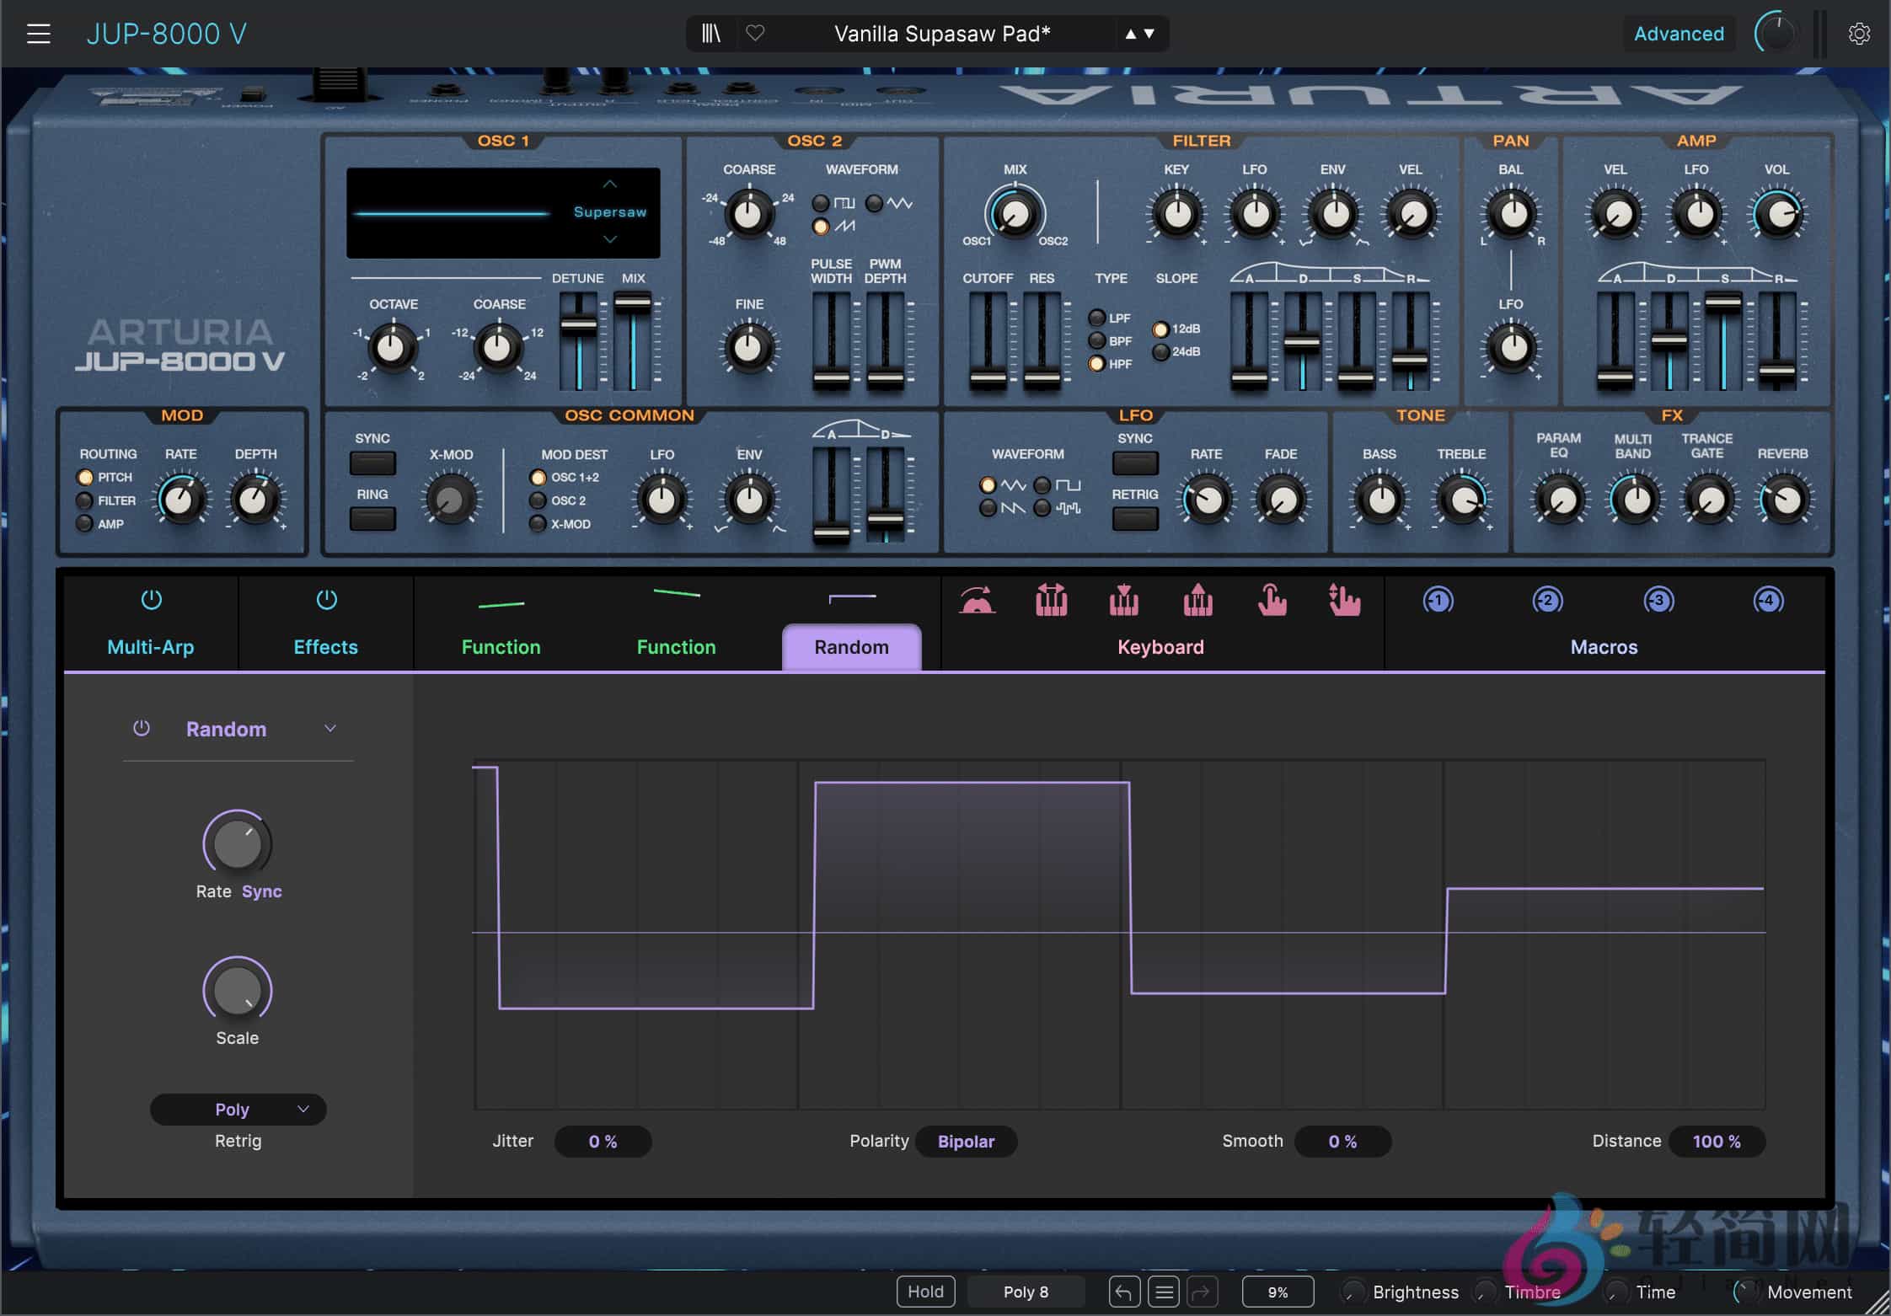Enable the HPF filter type
This screenshot has width=1891, height=1316.
point(1097,363)
